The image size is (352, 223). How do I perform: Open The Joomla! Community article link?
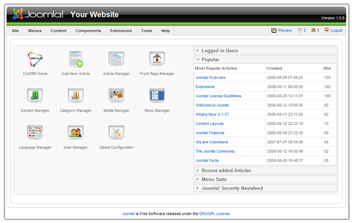[215, 151]
